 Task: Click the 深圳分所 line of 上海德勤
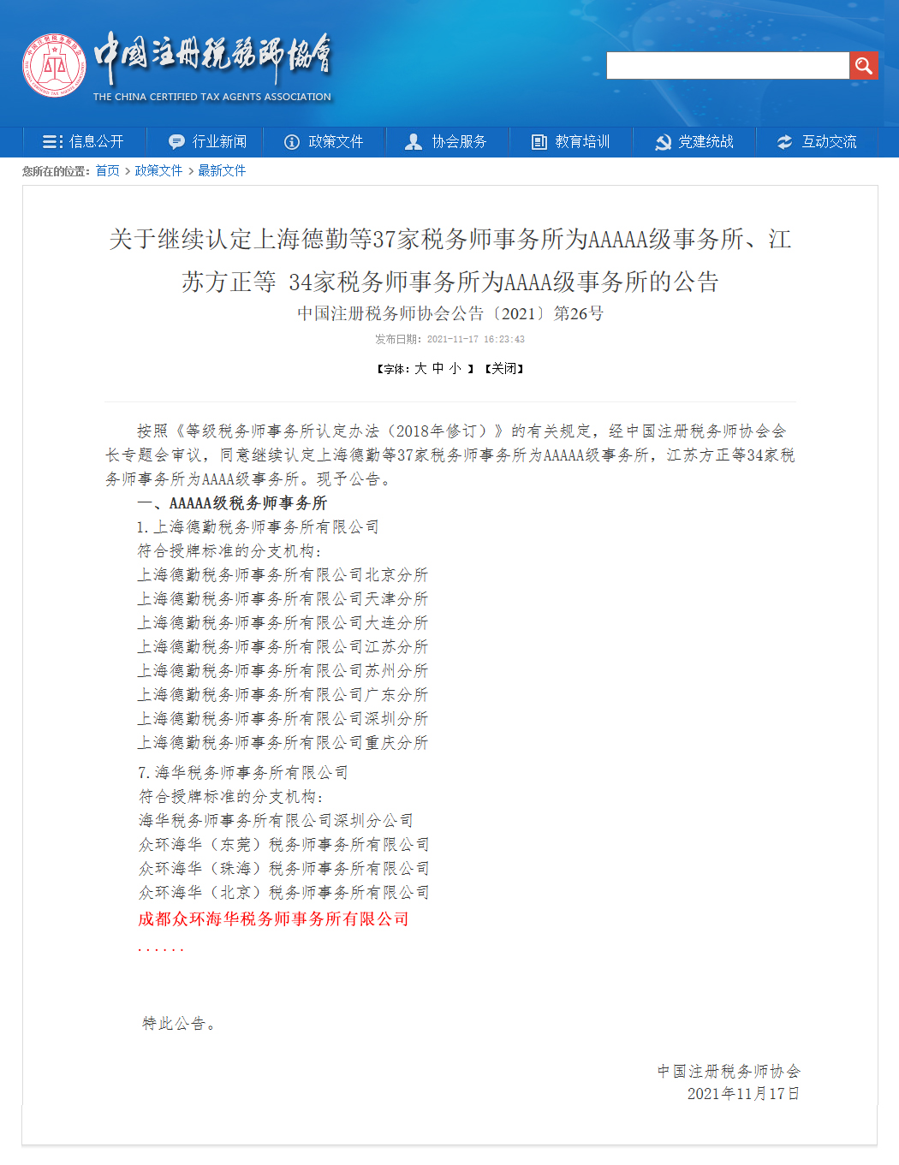(x=283, y=719)
